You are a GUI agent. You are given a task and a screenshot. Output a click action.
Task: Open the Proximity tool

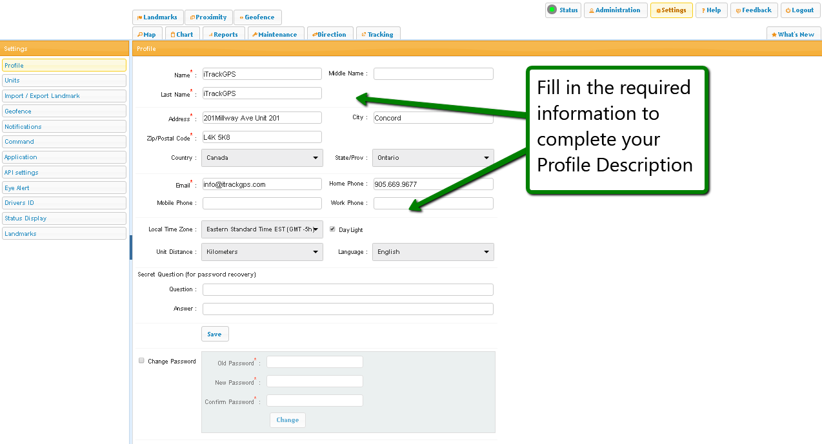(x=208, y=17)
